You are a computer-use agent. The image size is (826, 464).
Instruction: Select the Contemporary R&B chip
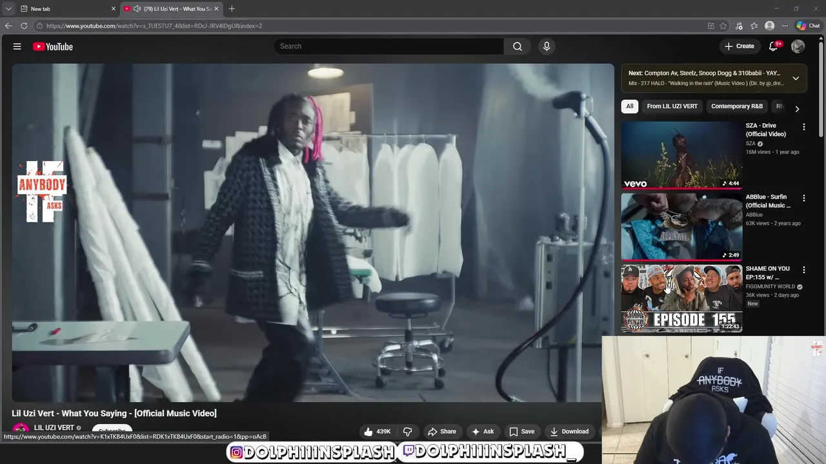(736, 106)
